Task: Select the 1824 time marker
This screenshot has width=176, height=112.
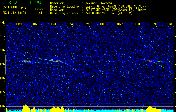Action: [69, 24]
